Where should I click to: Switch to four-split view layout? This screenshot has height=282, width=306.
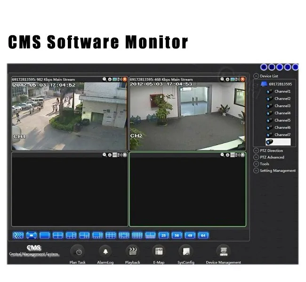coord(58,235)
